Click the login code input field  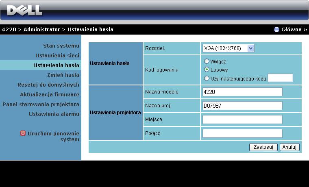pyautogui.click(x=280, y=78)
